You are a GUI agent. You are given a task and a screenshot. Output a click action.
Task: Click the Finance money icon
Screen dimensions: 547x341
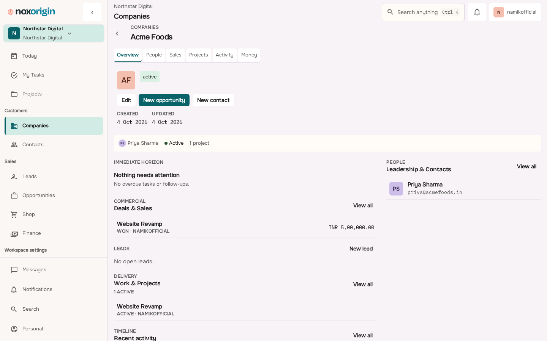click(14, 233)
